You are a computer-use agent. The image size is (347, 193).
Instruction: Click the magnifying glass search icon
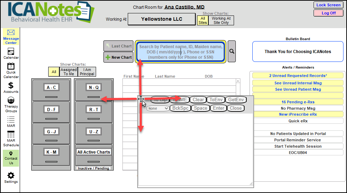tap(232, 51)
